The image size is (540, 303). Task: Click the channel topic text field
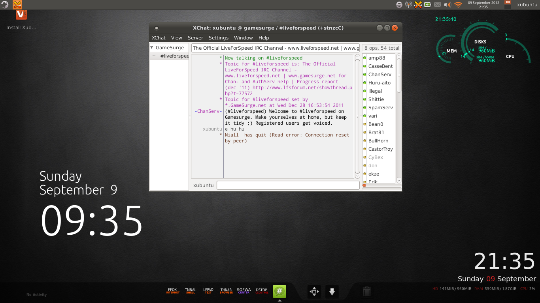275,48
